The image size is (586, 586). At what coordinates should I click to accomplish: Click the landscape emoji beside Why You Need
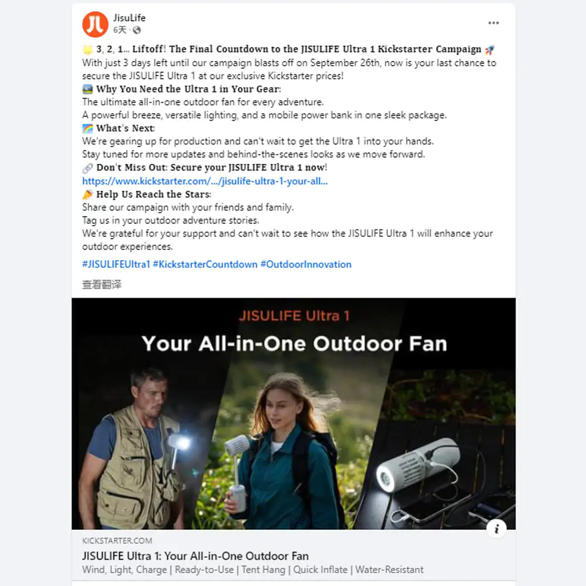[87, 89]
